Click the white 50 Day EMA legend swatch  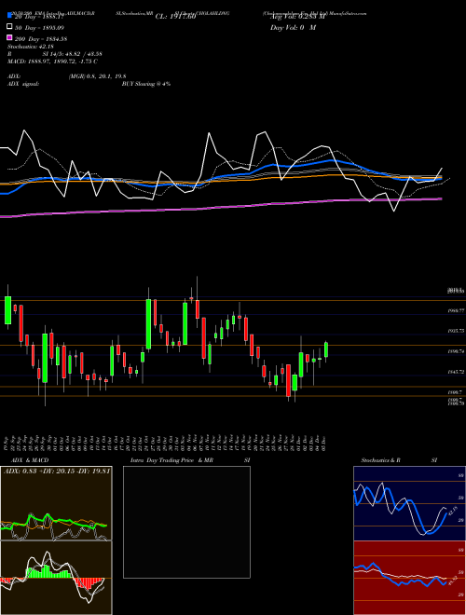[10, 27]
